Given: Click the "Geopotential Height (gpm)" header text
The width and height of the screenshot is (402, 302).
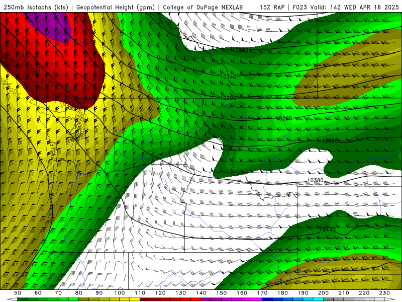Looking at the screenshot, I should pyautogui.click(x=116, y=7).
